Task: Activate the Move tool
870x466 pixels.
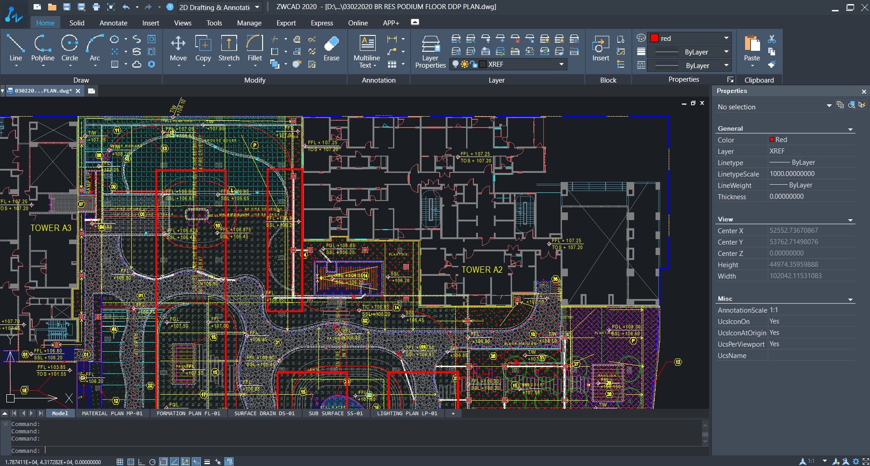Action: click(x=178, y=48)
